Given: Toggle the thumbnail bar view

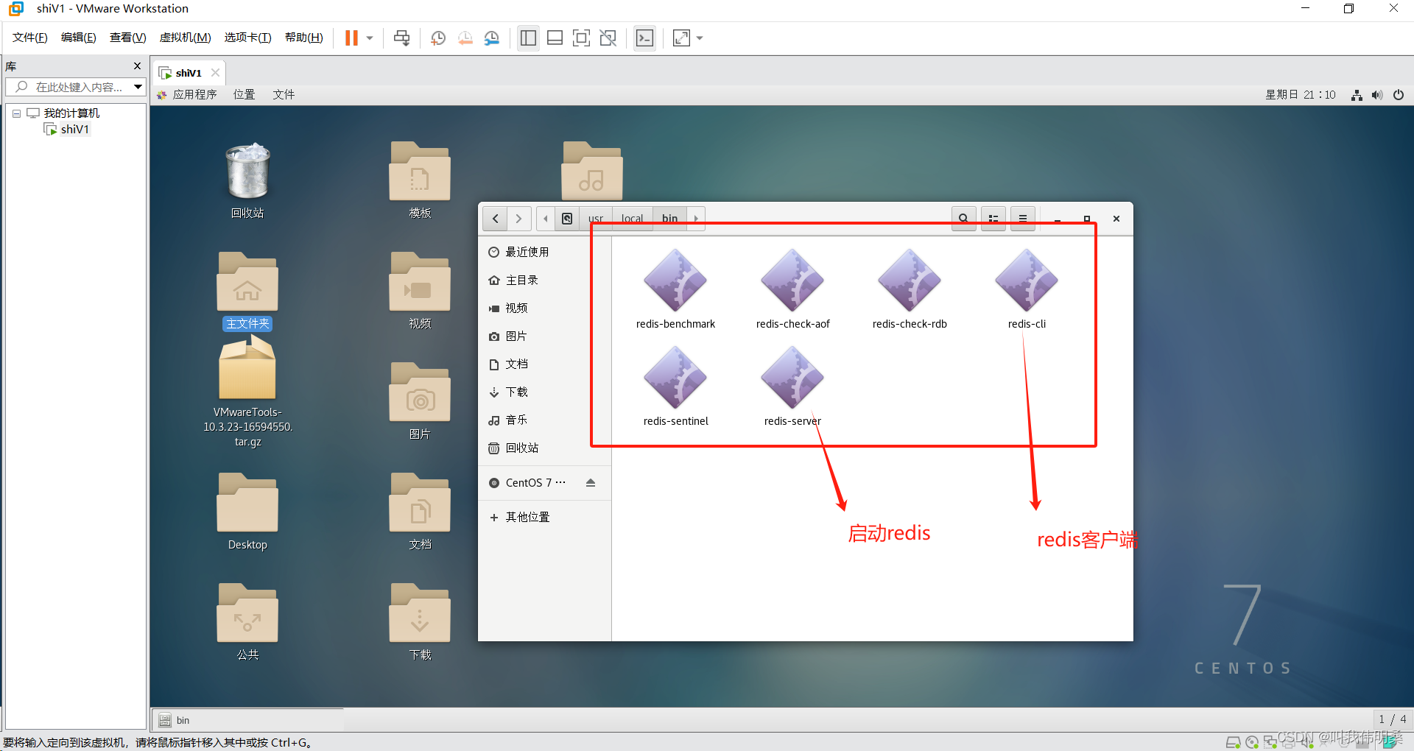Looking at the screenshot, I should click(555, 38).
